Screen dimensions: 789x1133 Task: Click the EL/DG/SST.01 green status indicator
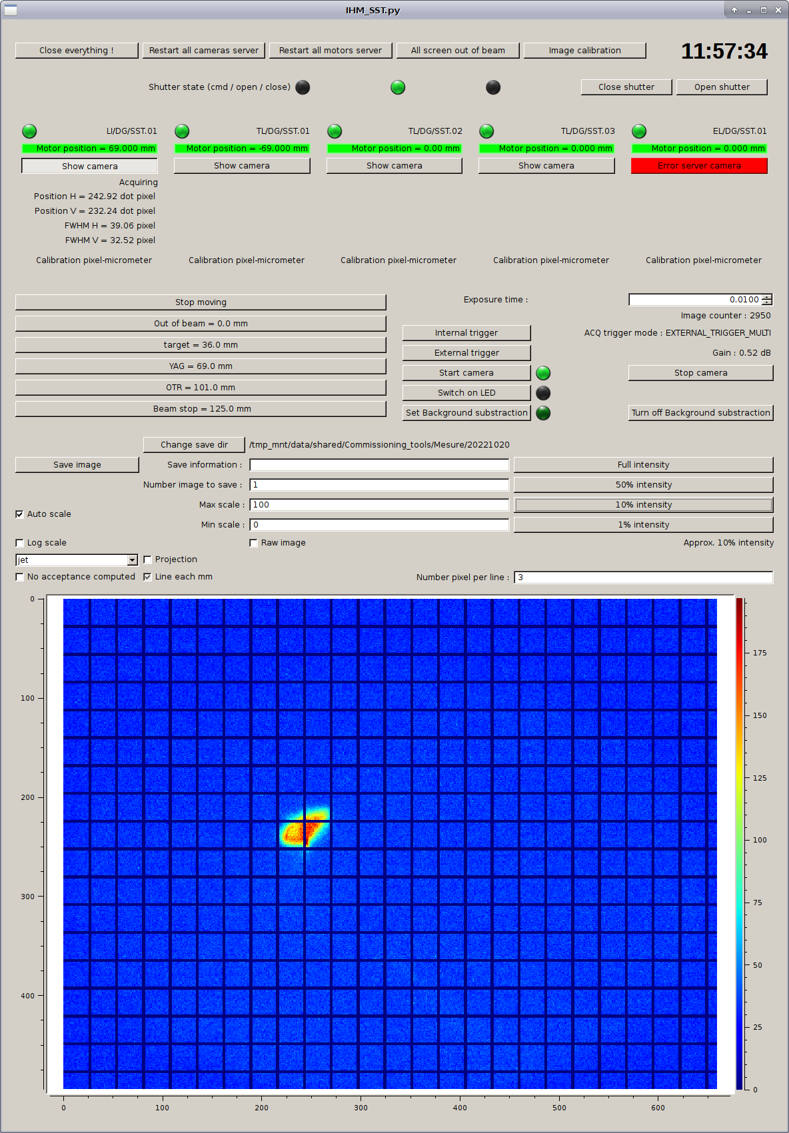(x=639, y=131)
